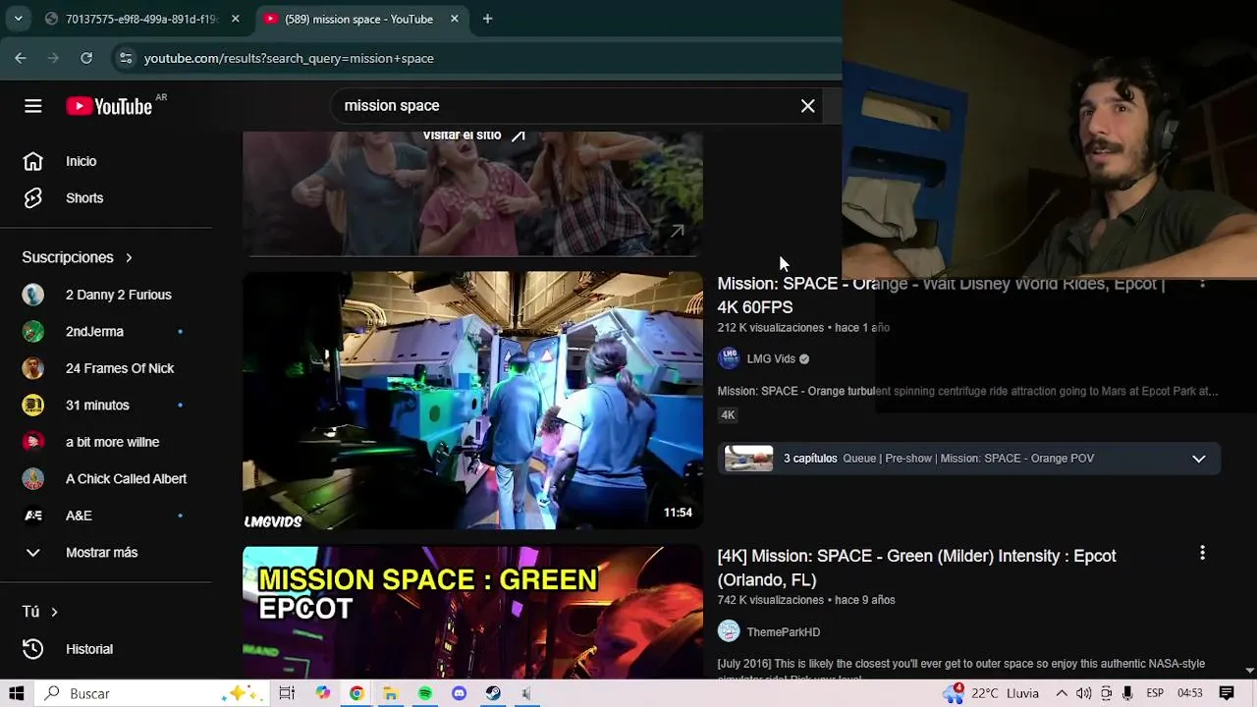Image resolution: width=1257 pixels, height=707 pixels.
Task: Show hidden system tray icons
Action: (x=1062, y=693)
